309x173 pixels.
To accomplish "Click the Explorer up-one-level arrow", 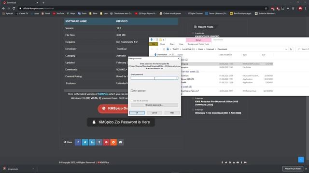I will click(x=164, y=49).
